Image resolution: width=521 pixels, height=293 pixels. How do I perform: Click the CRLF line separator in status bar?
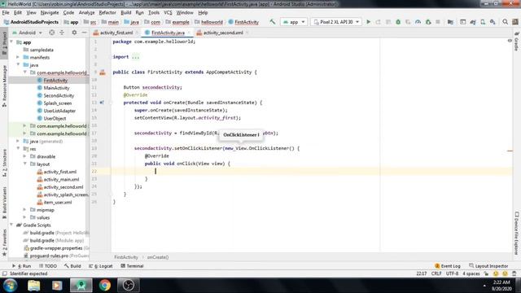[436, 273]
